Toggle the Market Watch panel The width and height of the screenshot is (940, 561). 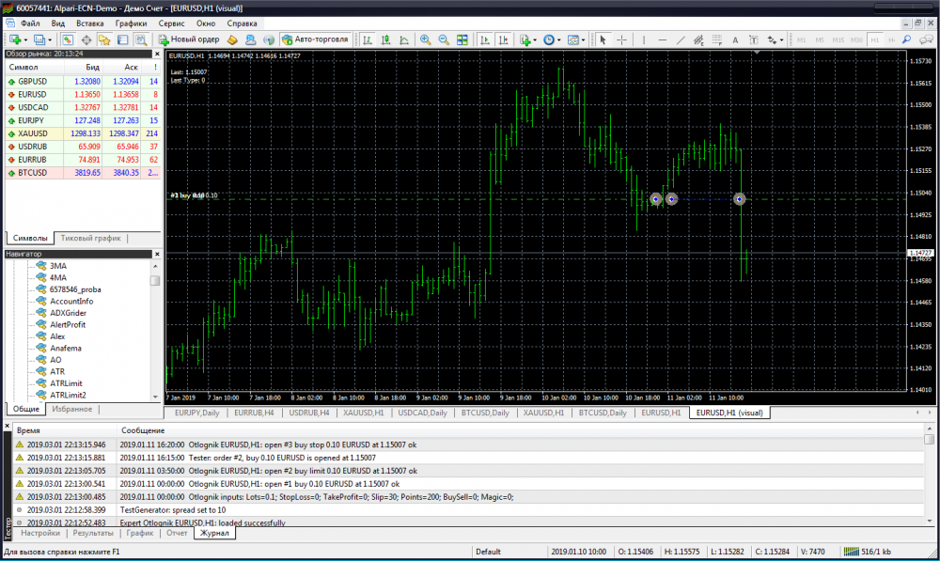[68, 39]
